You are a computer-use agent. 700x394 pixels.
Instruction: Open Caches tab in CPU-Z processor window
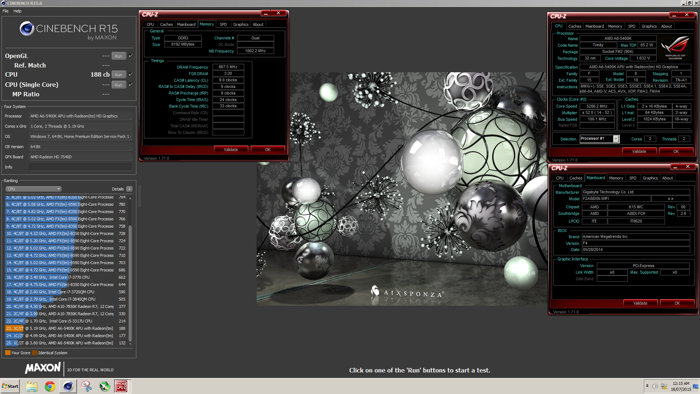(575, 26)
